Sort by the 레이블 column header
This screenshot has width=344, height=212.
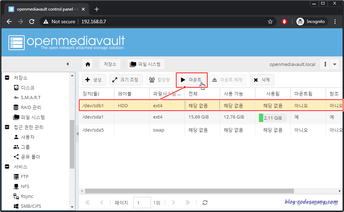coord(132,93)
